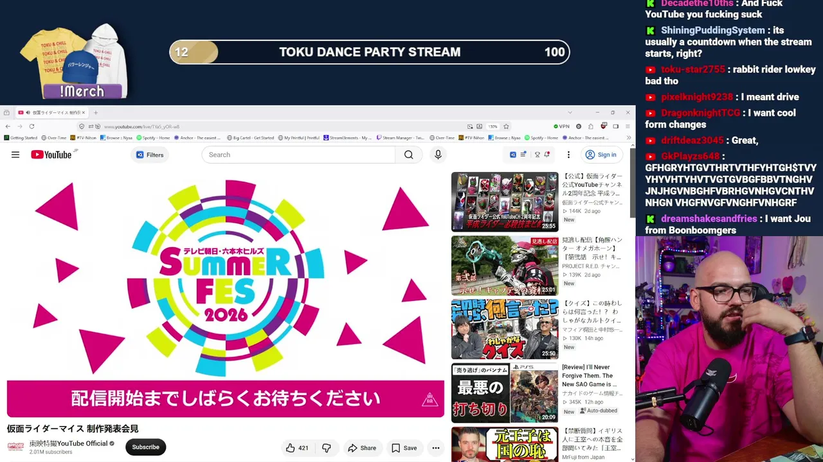Bookmark this page with the star
This screenshot has width=823, height=462.
click(x=506, y=126)
